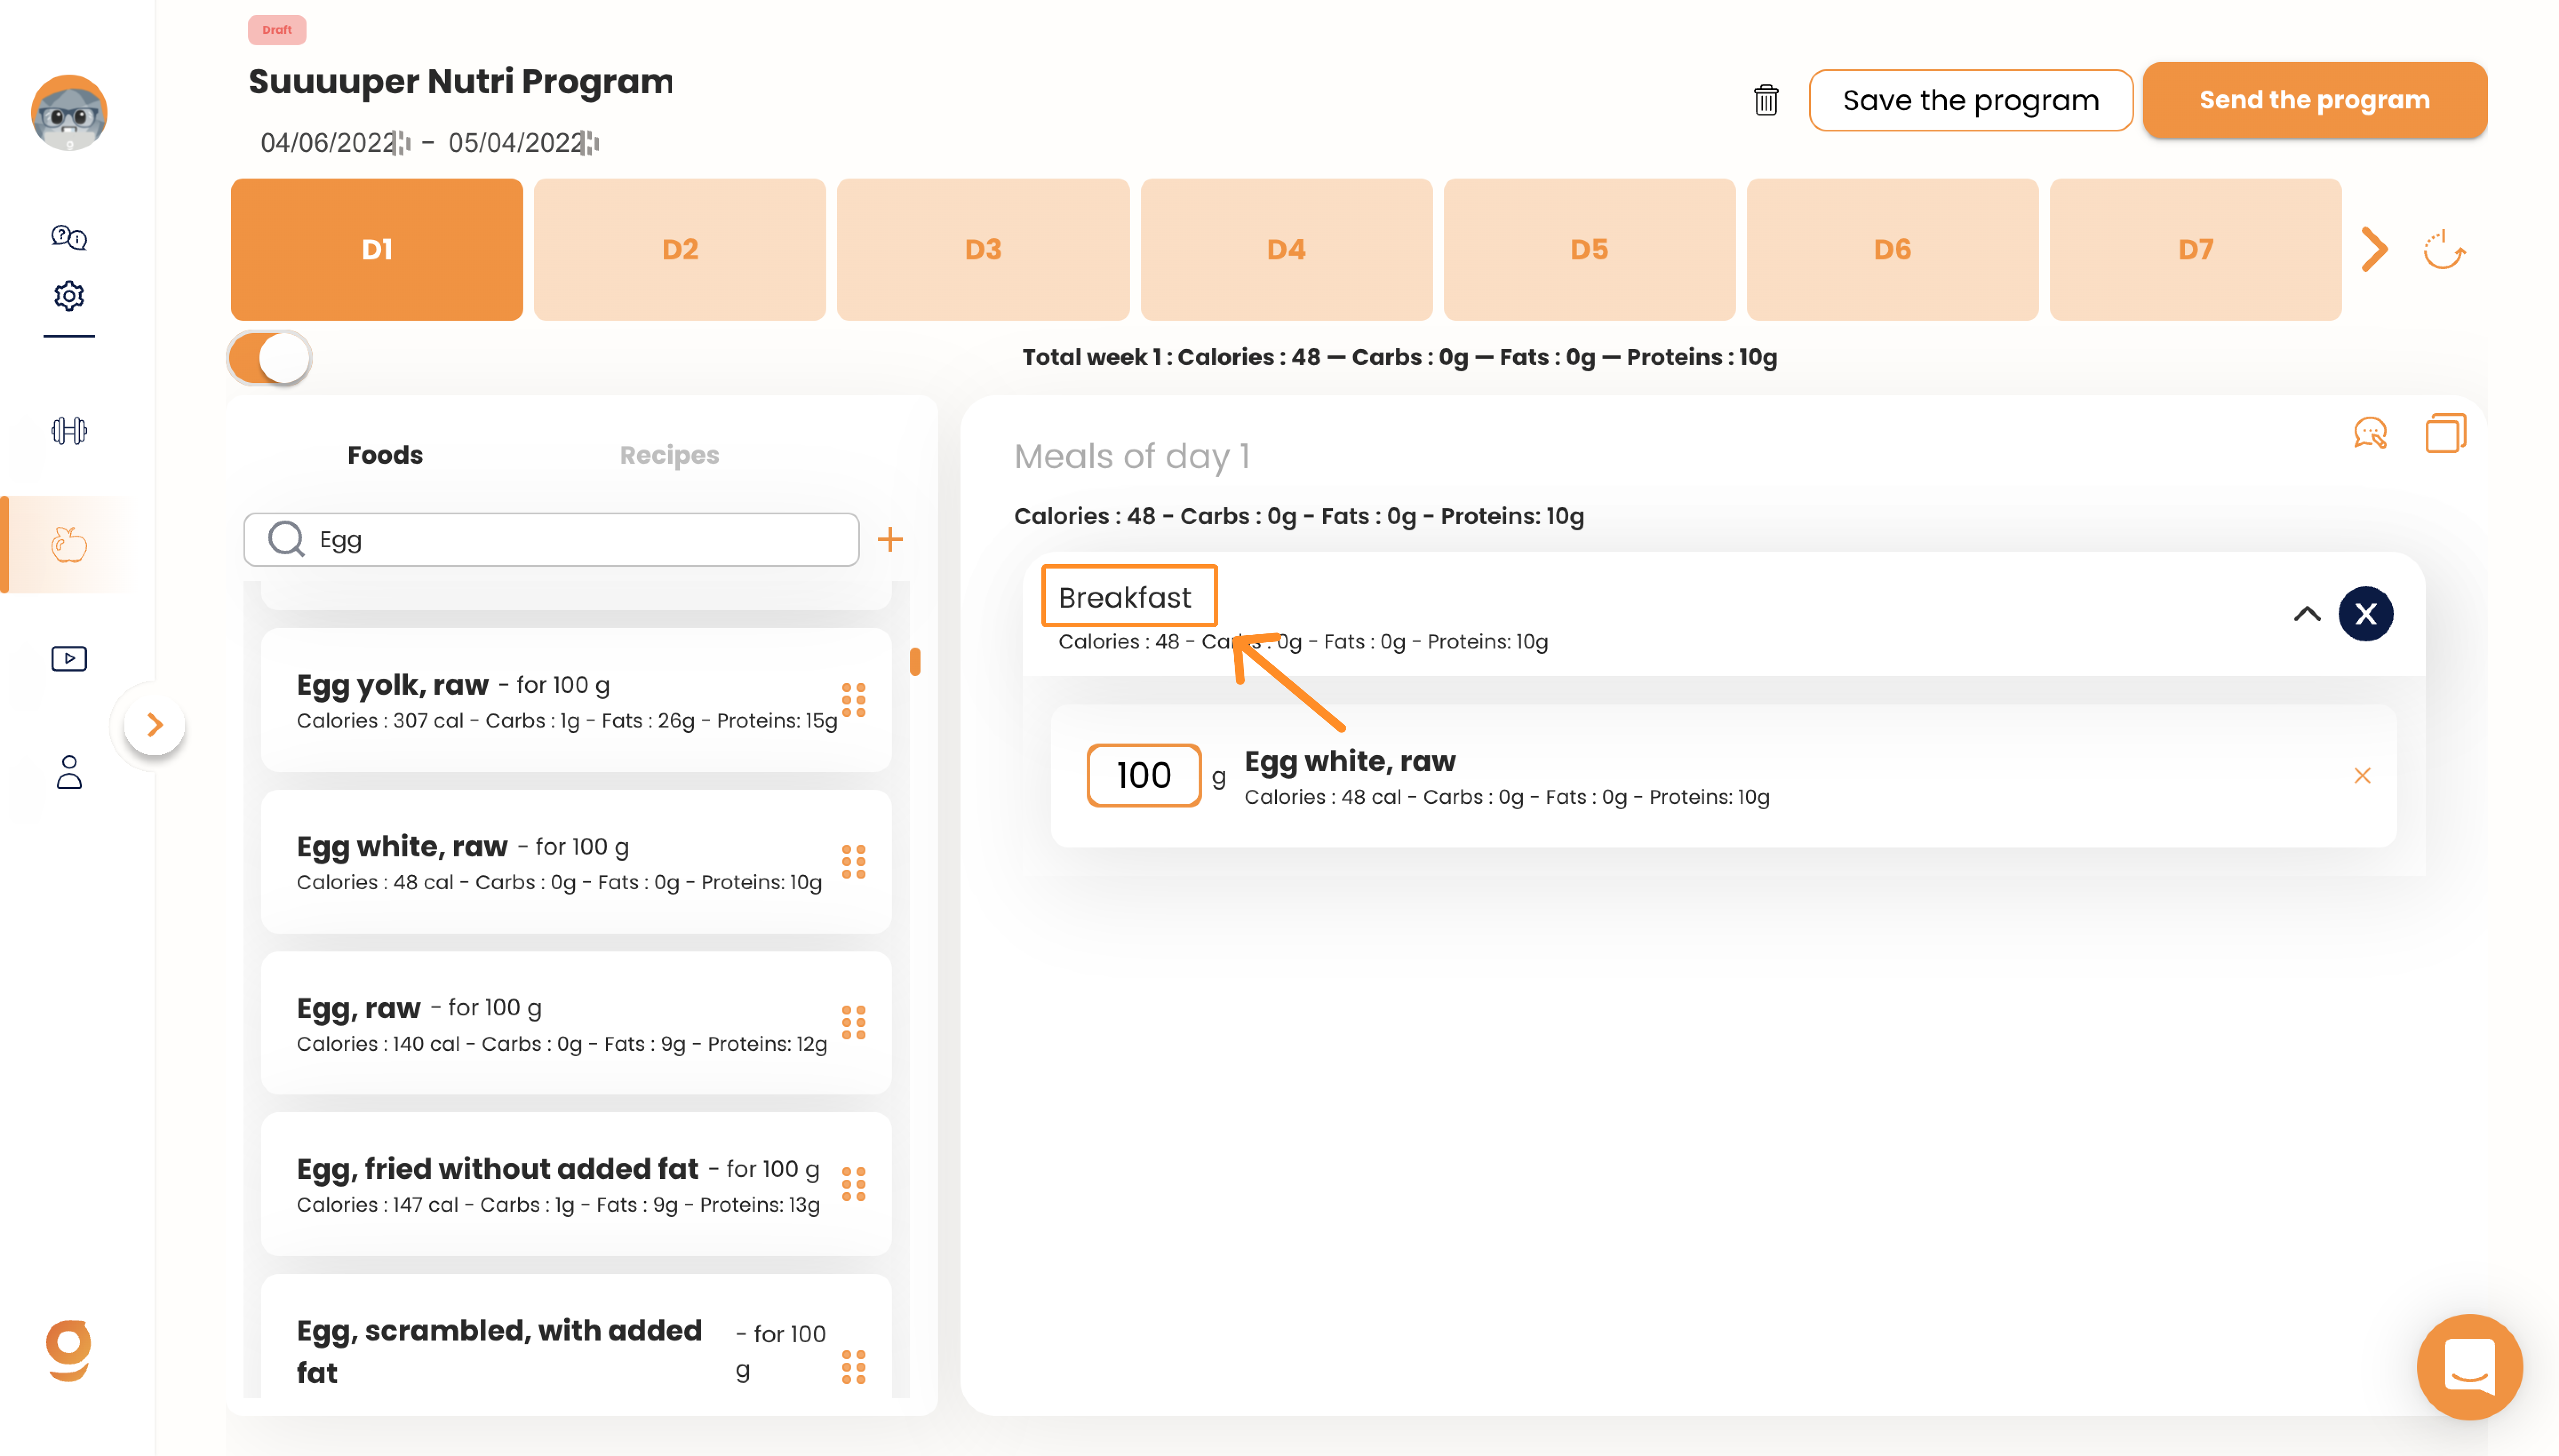Viewport: 2559px width, 1456px height.
Task: Click the settings gear in the sidebar
Action: (69, 296)
